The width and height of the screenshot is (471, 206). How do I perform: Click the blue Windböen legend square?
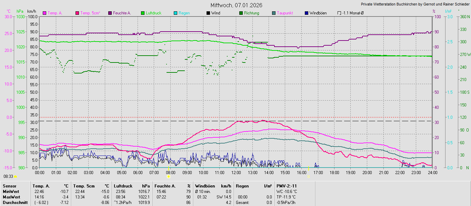pyautogui.click(x=307, y=13)
